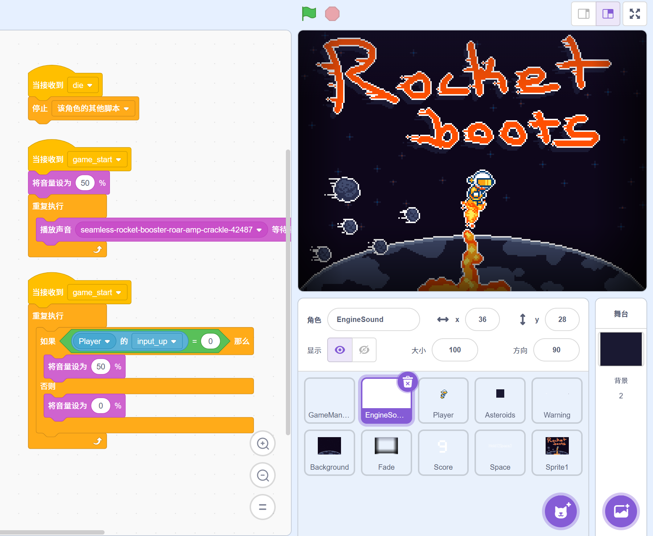Switch to small stage layout
The height and width of the screenshot is (536, 653).
(584, 14)
